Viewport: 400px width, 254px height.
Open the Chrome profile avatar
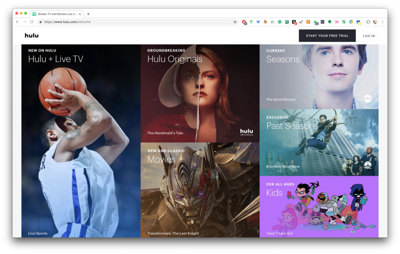(375, 22)
